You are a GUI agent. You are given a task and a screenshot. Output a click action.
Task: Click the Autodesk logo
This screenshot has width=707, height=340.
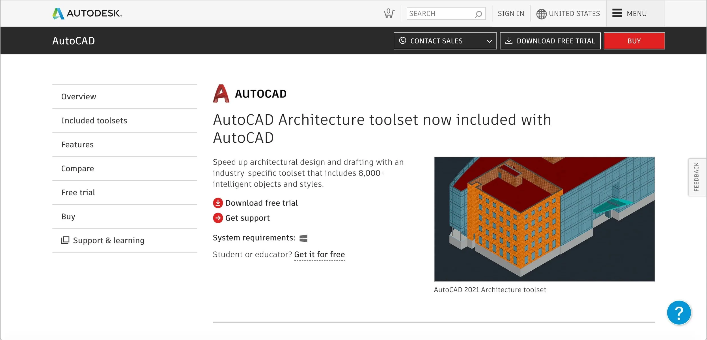(x=86, y=13)
